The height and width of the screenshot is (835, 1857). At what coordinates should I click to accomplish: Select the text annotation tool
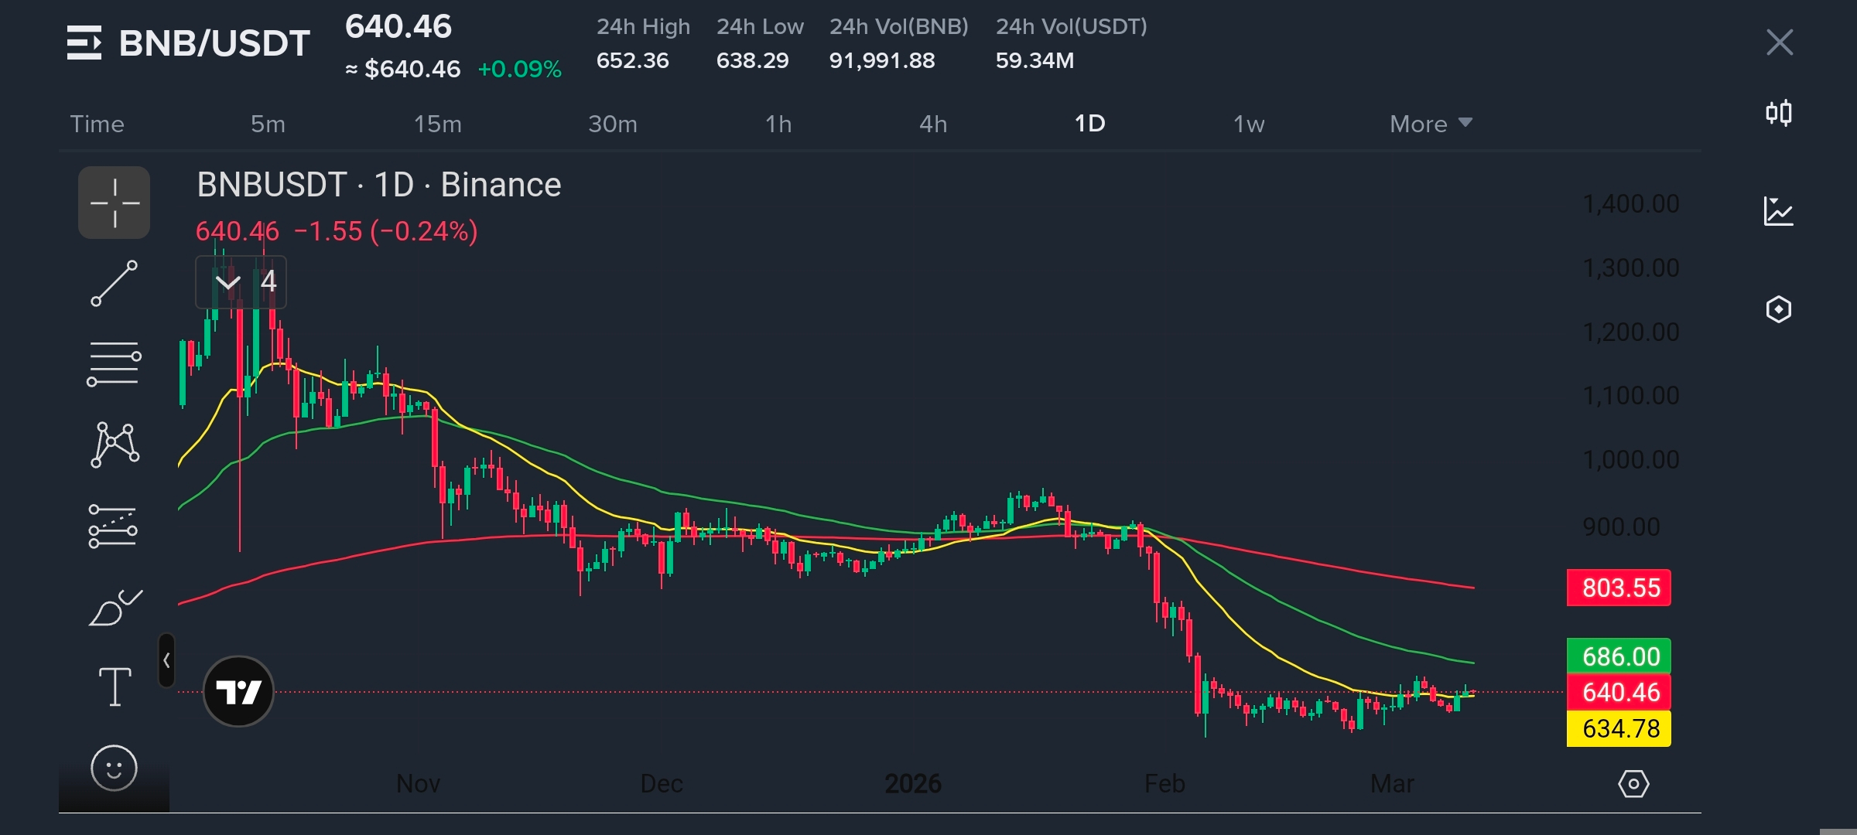tap(115, 687)
